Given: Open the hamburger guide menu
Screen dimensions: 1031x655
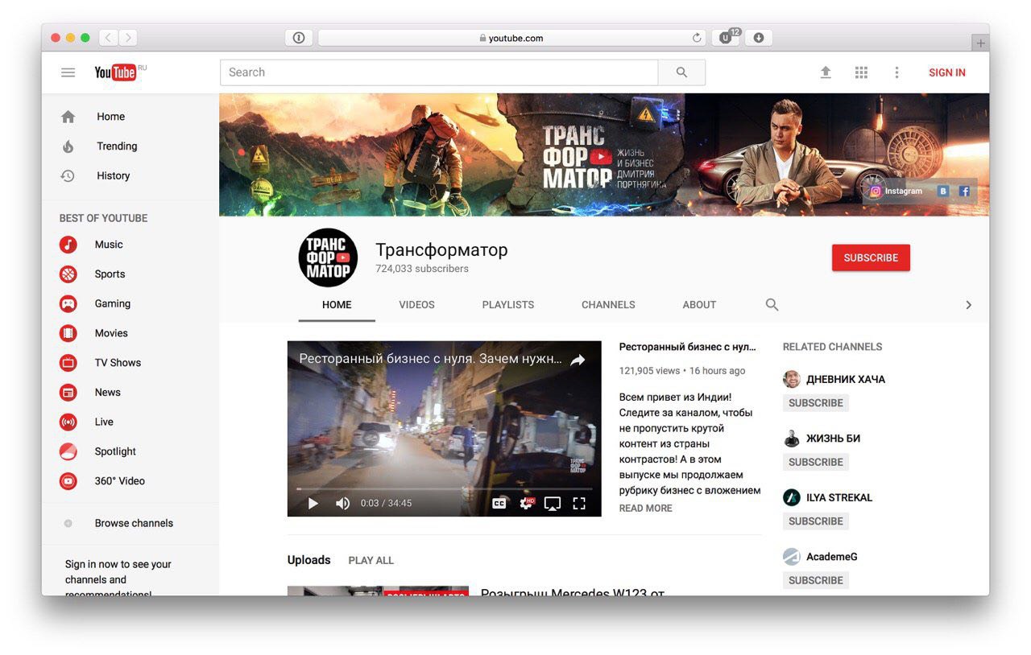Looking at the screenshot, I should point(68,72).
